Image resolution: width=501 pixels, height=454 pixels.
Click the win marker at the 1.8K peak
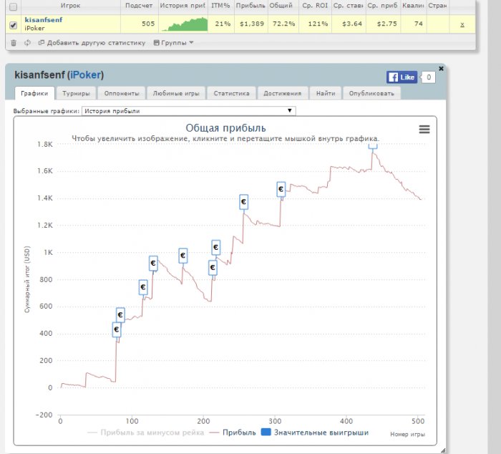pyautogui.click(x=373, y=146)
